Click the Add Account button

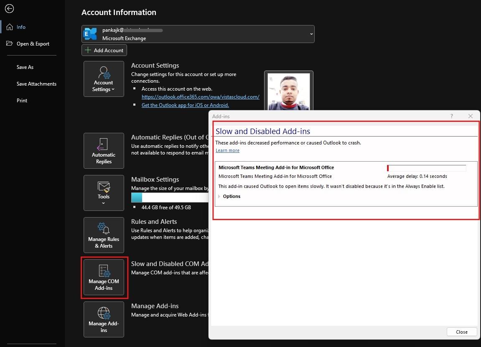(x=104, y=50)
